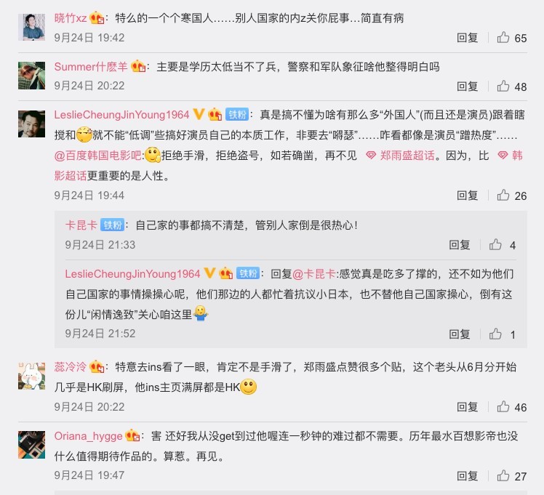Reply to 晓竹xz's comment
The width and height of the screenshot is (544, 495).
tap(468, 38)
